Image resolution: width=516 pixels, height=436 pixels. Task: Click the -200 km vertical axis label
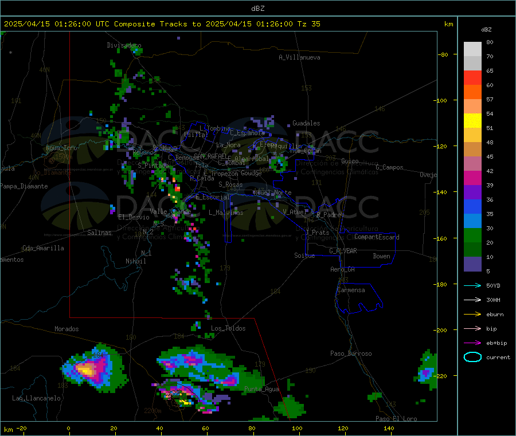click(440, 330)
